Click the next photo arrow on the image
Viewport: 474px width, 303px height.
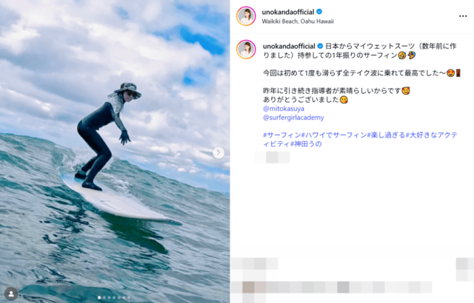coord(218,152)
